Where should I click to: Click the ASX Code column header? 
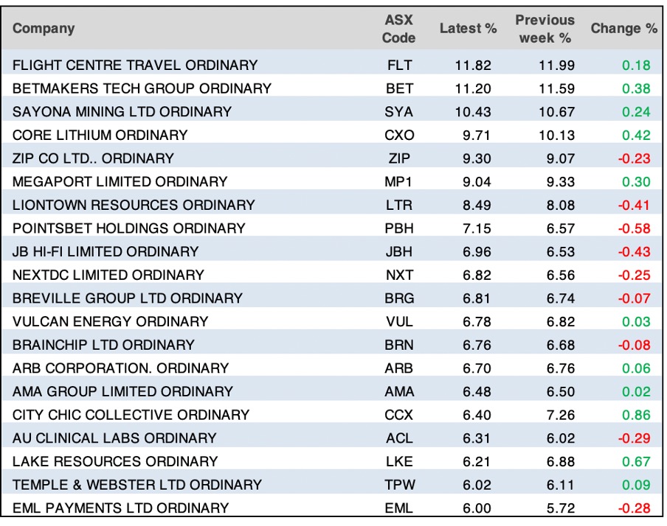tap(398, 29)
